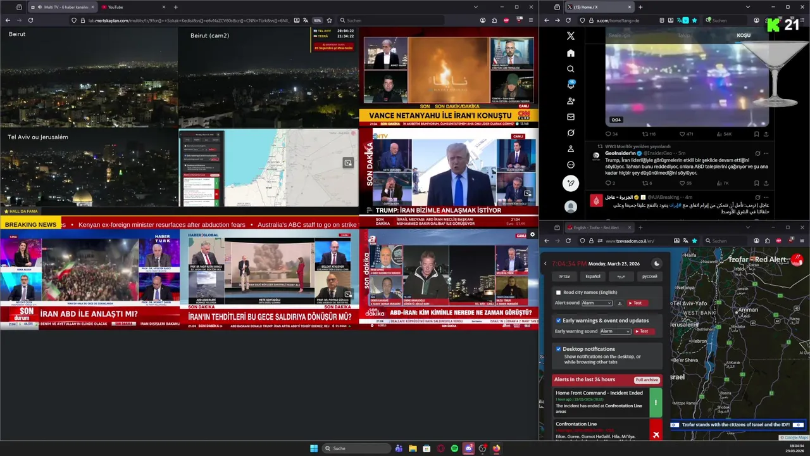Screen dimensions: 810x456
Task: Share the GeoInsider post
Action: (x=766, y=183)
